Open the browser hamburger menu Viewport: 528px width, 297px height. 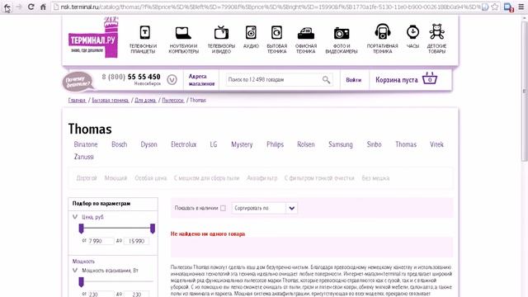(x=521, y=7)
